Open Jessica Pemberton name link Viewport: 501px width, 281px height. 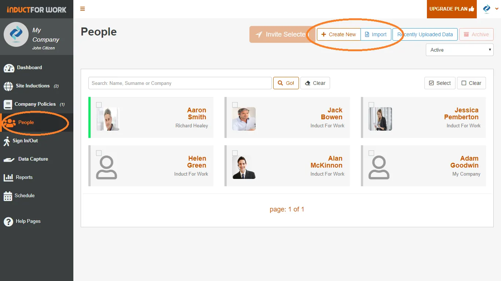click(x=461, y=113)
